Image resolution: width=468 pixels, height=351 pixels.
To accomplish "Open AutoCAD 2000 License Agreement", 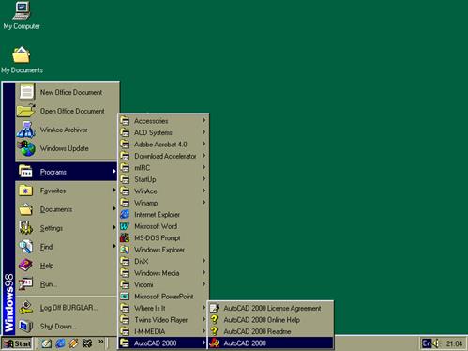I will click(x=271, y=308).
